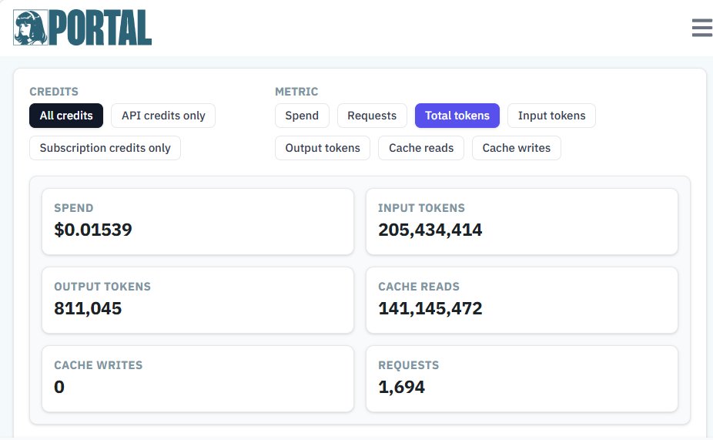This screenshot has height=440, width=713.
Task: Click the SPEND card label
Action: click(74, 208)
